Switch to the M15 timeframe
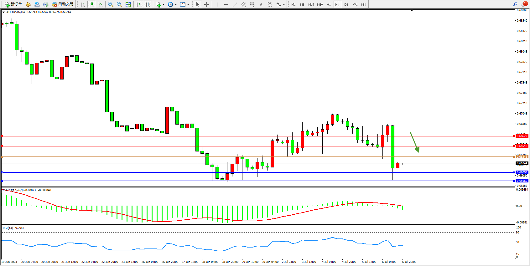Image resolution: width=530 pixels, height=266 pixels. [311, 4]
